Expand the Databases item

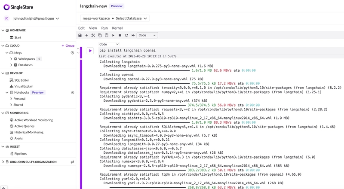click(11, 65)
